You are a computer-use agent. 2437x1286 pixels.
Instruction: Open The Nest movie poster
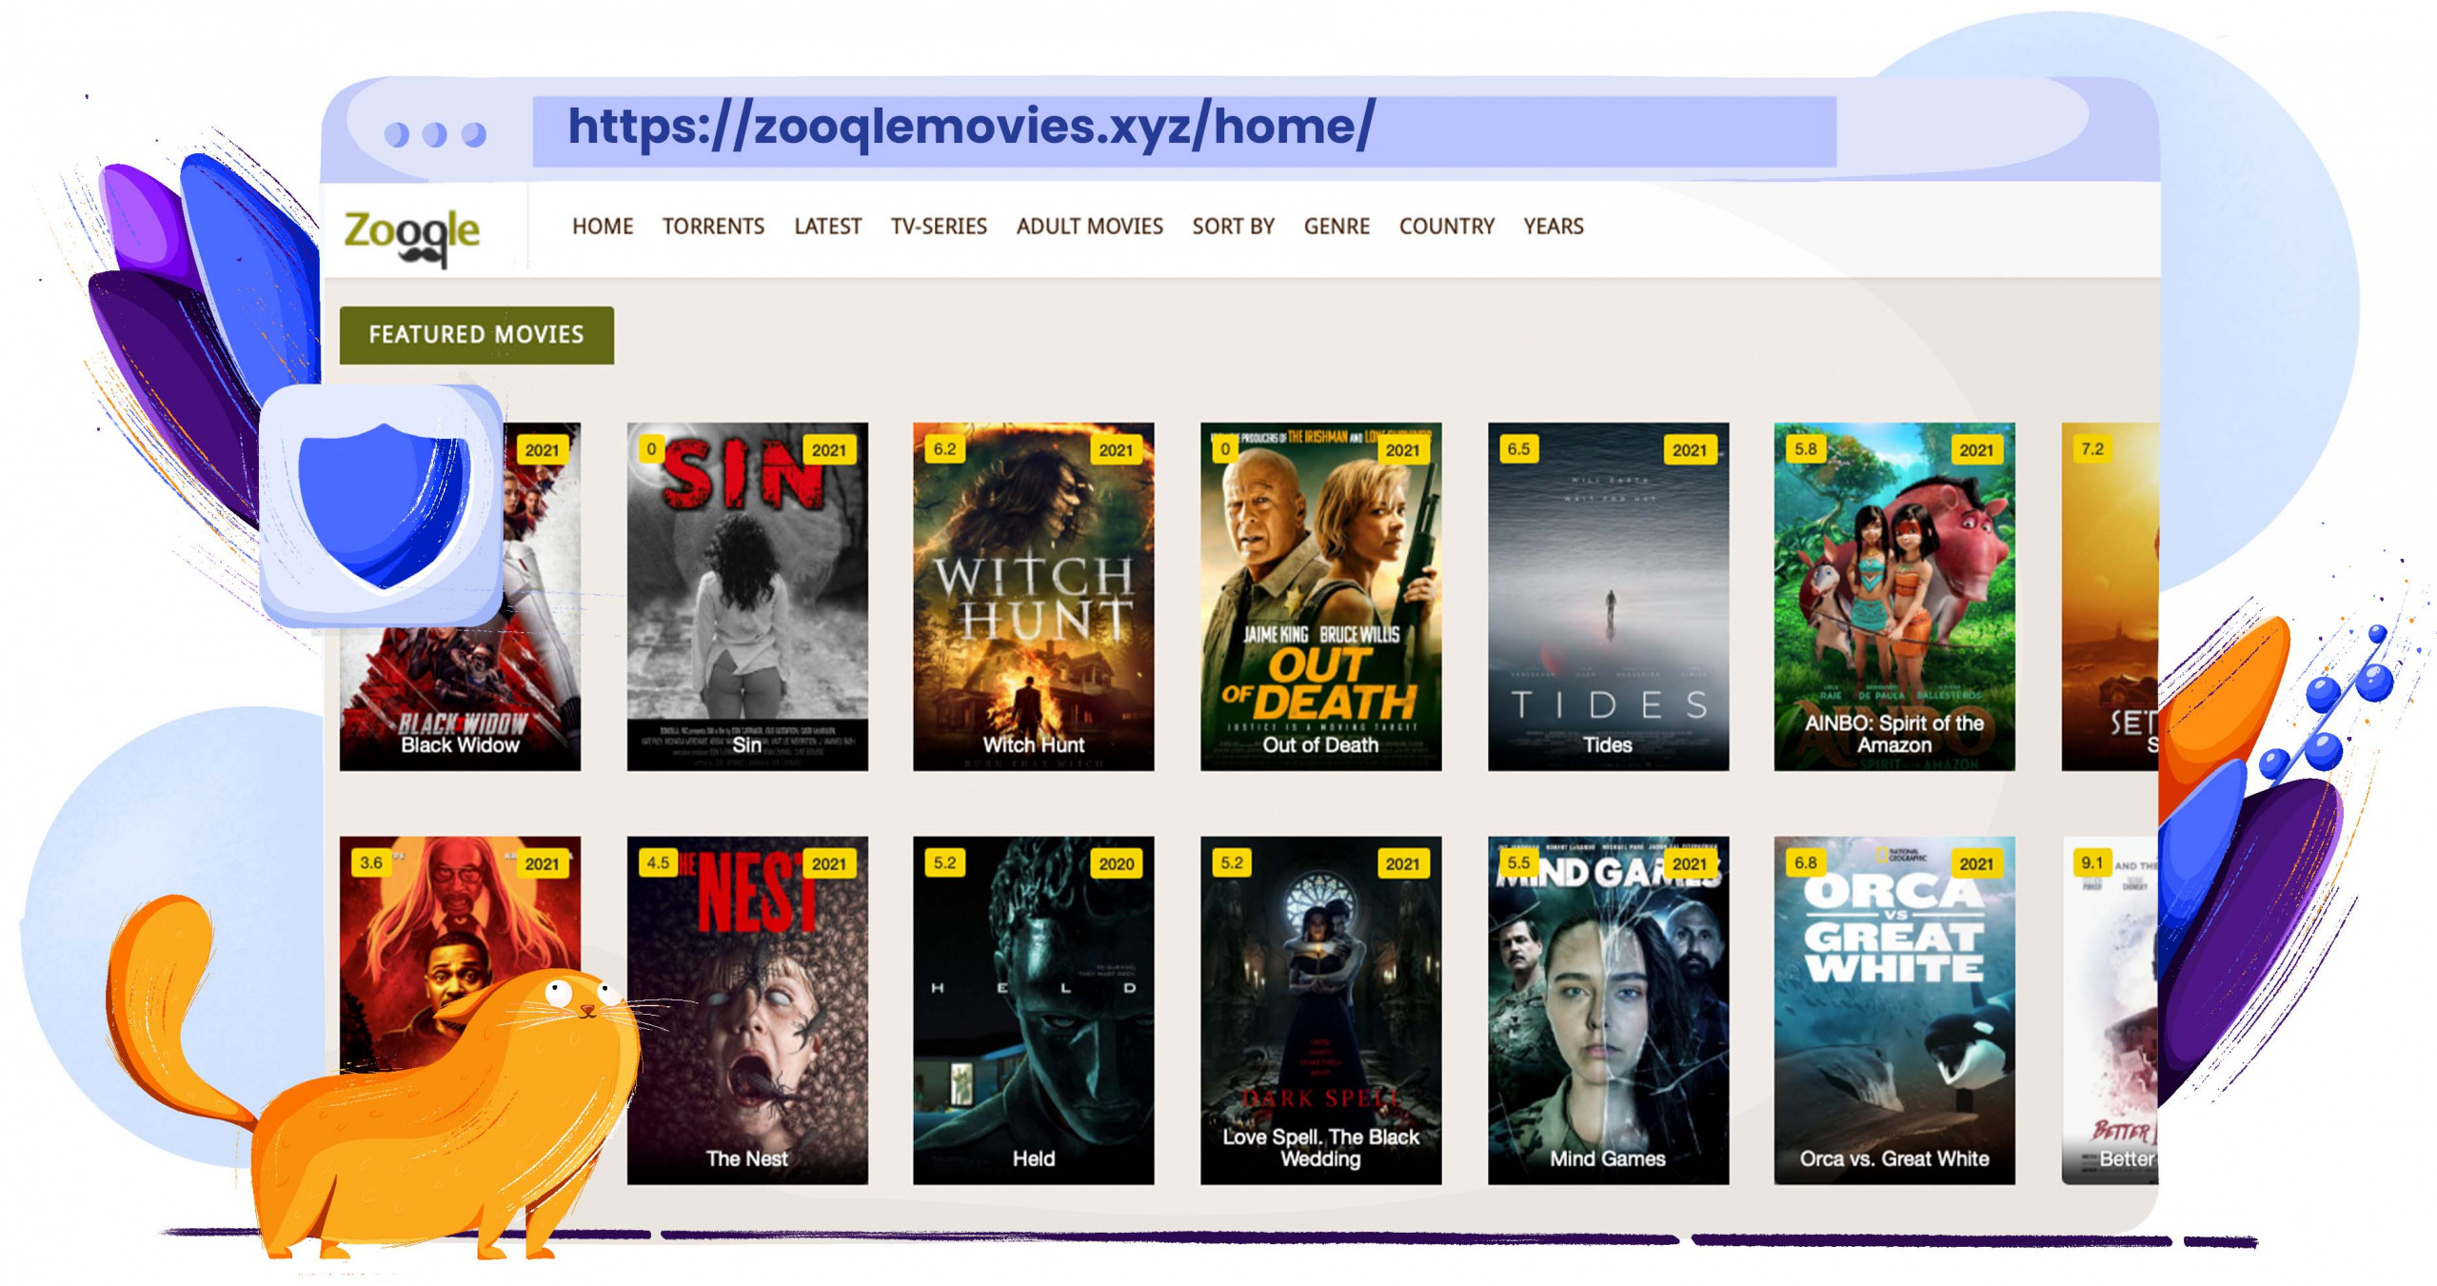(x=747, y=1010)
